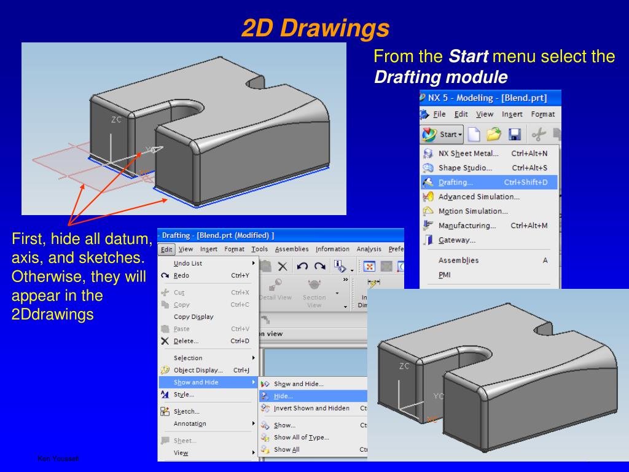The image size is (629, 472).
Task: Open the File menu in the Modeling window
Action: point(439,114)
